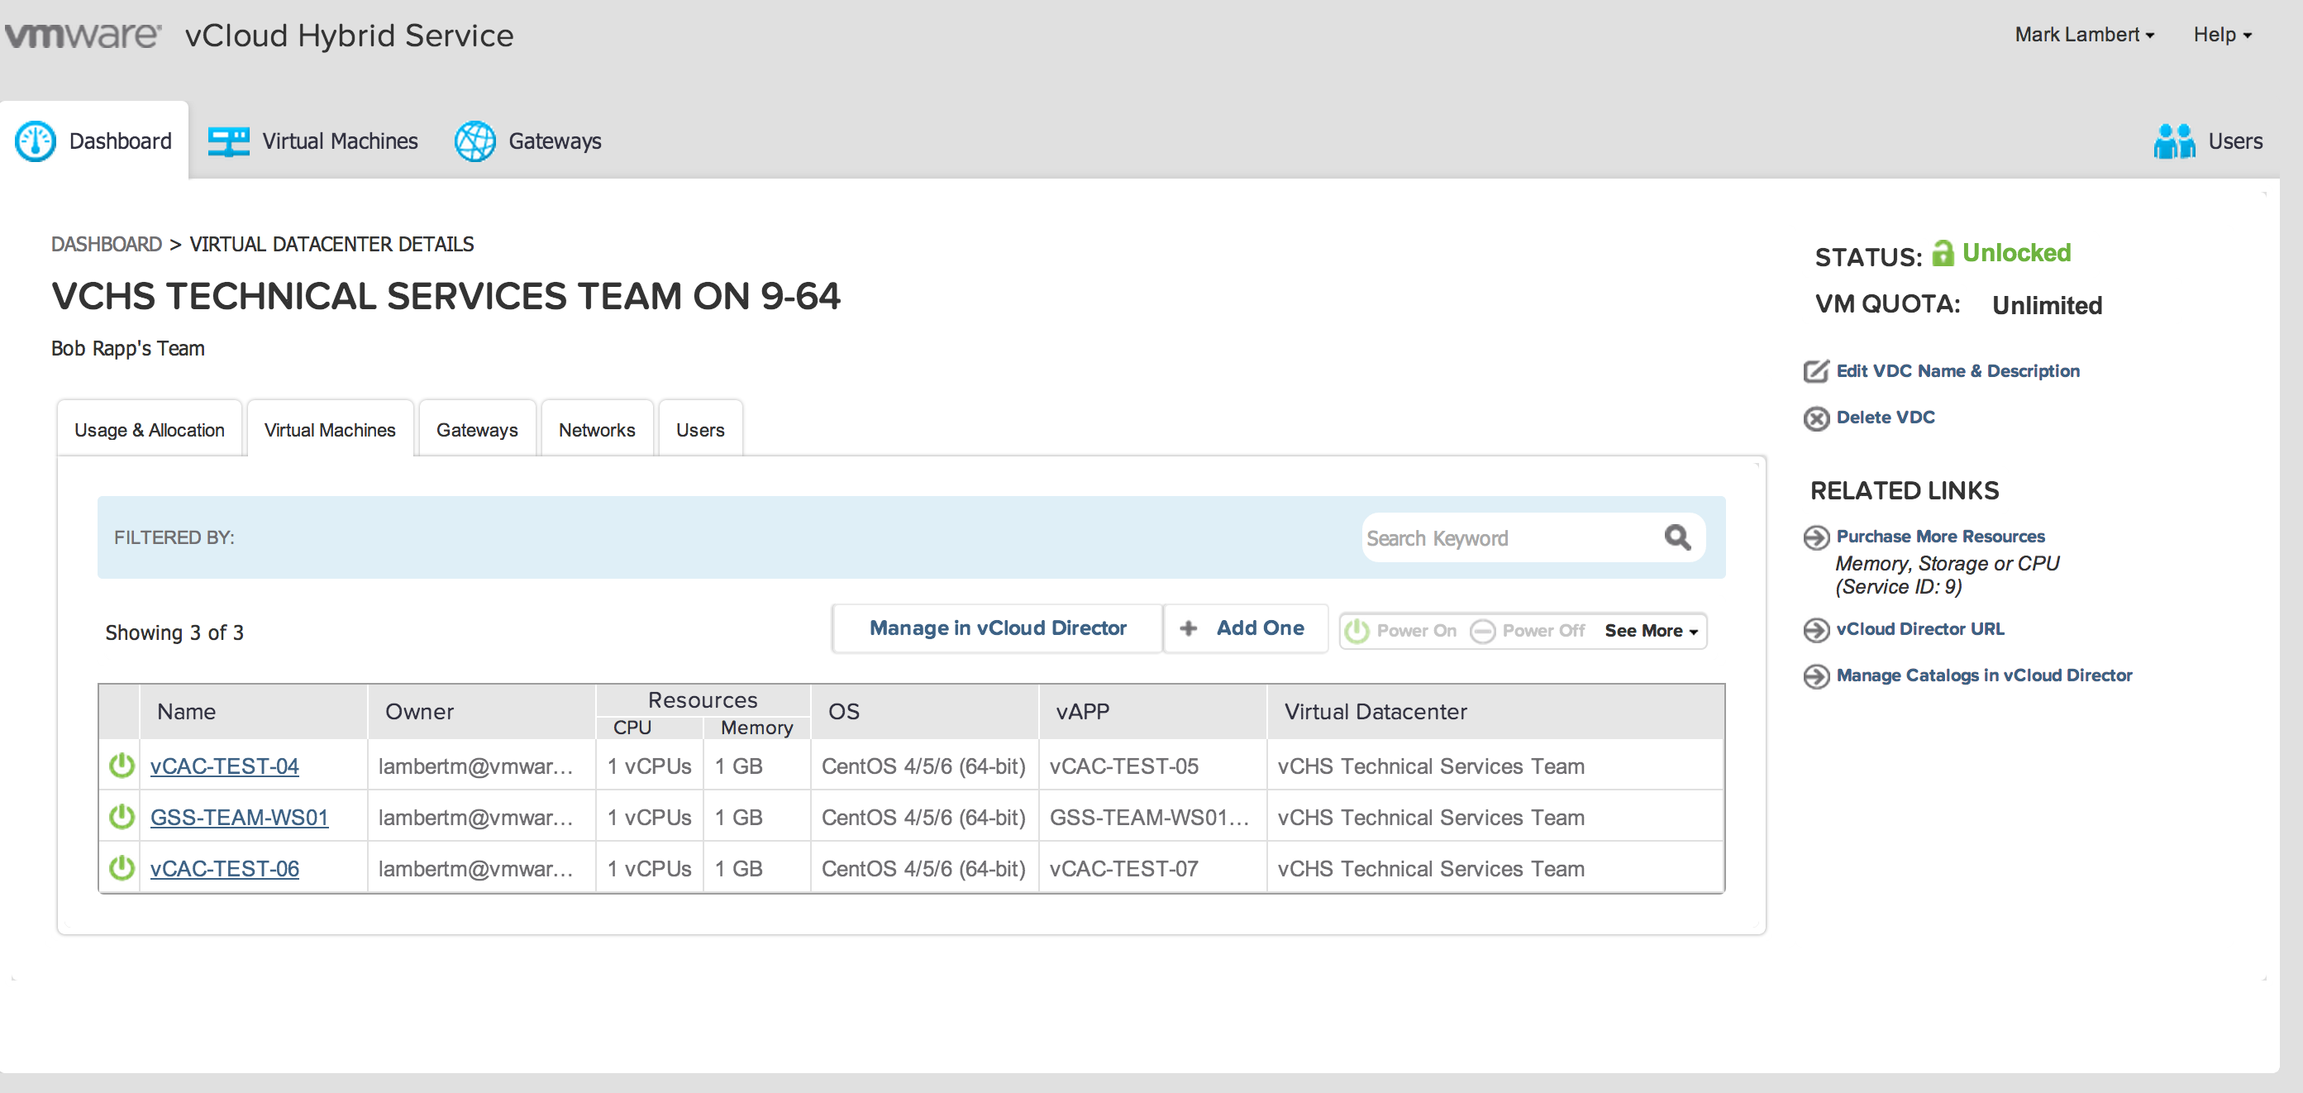Expand the Help dropdown menu
This screenshot has height=1093, width=2303.
click(x=2222, y=35)
